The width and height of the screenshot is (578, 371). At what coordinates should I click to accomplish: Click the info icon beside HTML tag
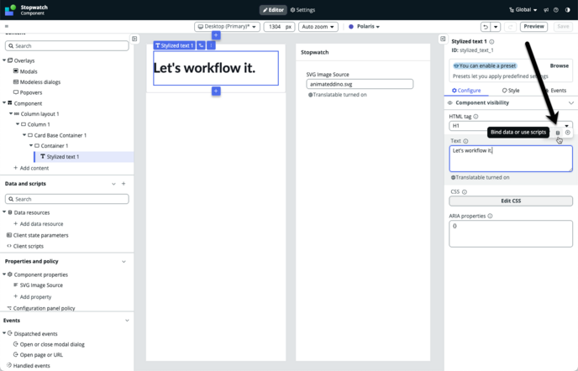tap(476, 117)
